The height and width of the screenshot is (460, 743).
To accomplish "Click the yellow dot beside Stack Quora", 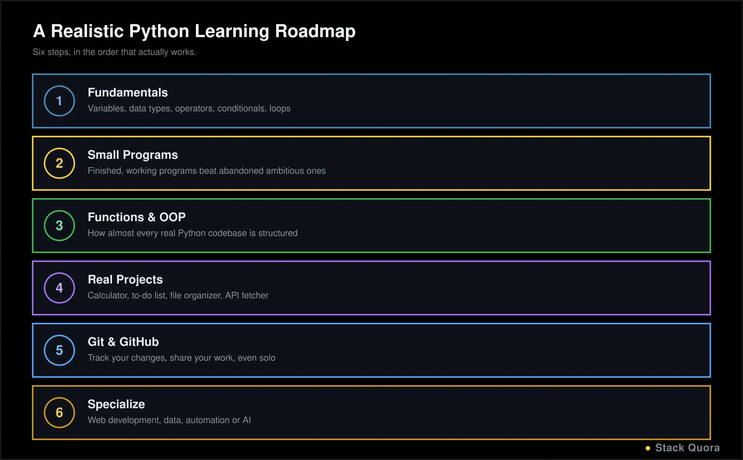I will (x=648, y=448).
